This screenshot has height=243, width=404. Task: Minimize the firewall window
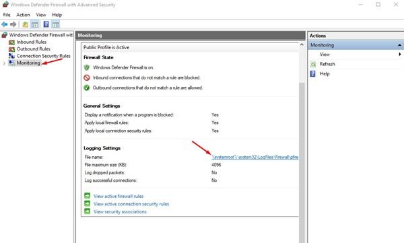point(361,5)
